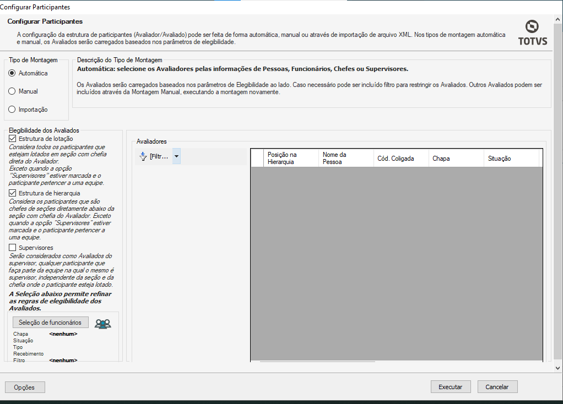Open Seleção de funcionários
563x404 pixels.
(x=50, y=323)
